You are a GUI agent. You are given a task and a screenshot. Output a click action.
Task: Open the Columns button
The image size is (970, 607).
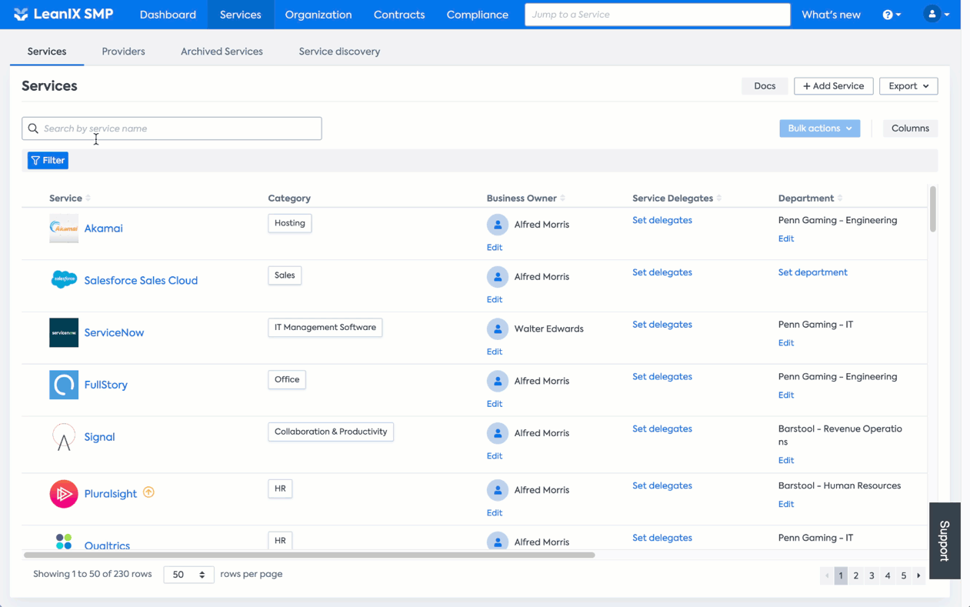click(x=910, y=128)
